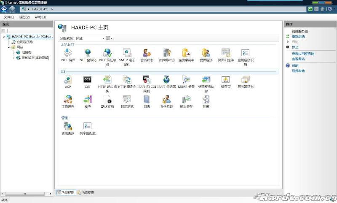Open the 身份验证 feature
The image size is (337, 203).
[x=166, y=102]
